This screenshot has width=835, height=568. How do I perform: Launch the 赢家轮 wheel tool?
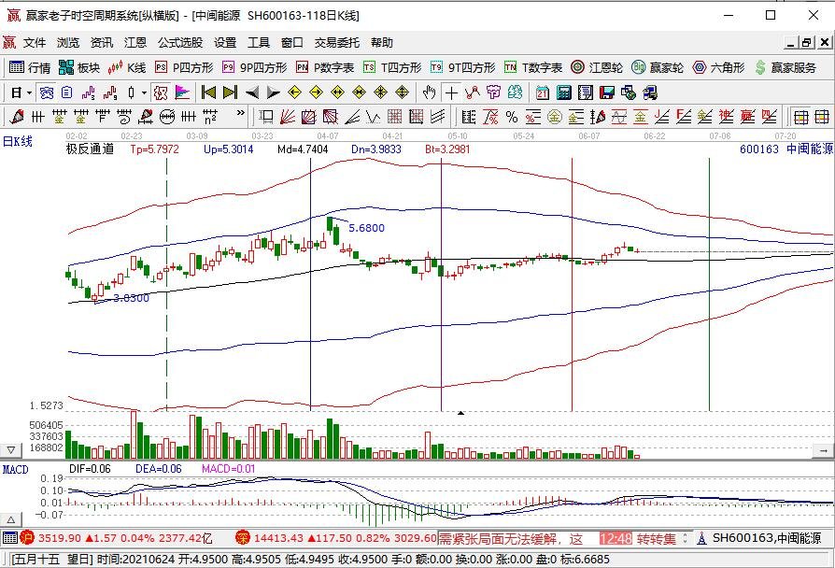pyautogui.click(x=658, y=67)
